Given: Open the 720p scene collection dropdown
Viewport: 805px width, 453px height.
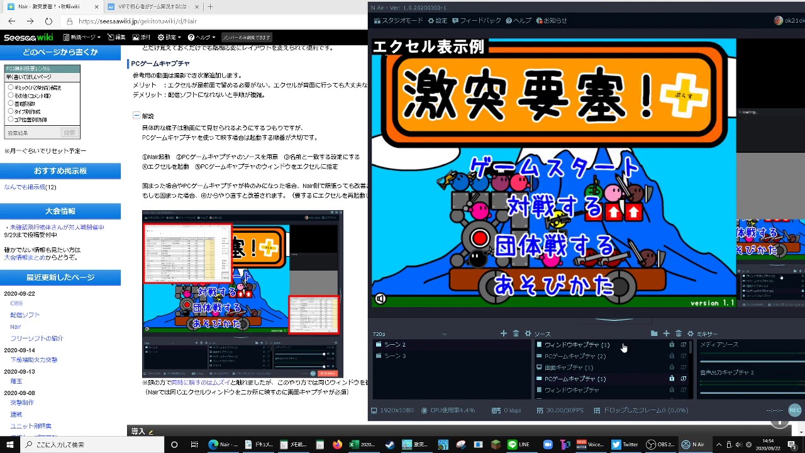Looking at the screenshot, I should (410, 334).
